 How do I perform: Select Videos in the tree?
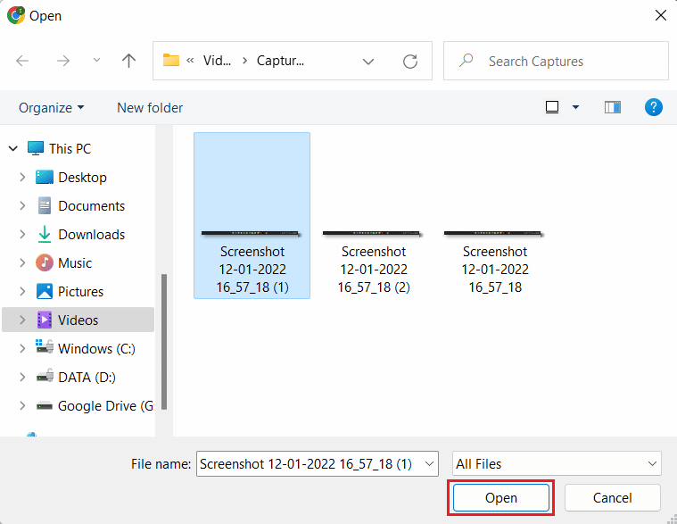[x=78, y=320]
